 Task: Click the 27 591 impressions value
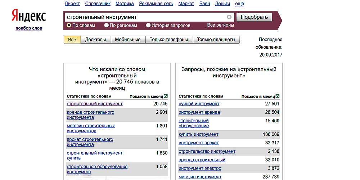click(x=272, y=104)
